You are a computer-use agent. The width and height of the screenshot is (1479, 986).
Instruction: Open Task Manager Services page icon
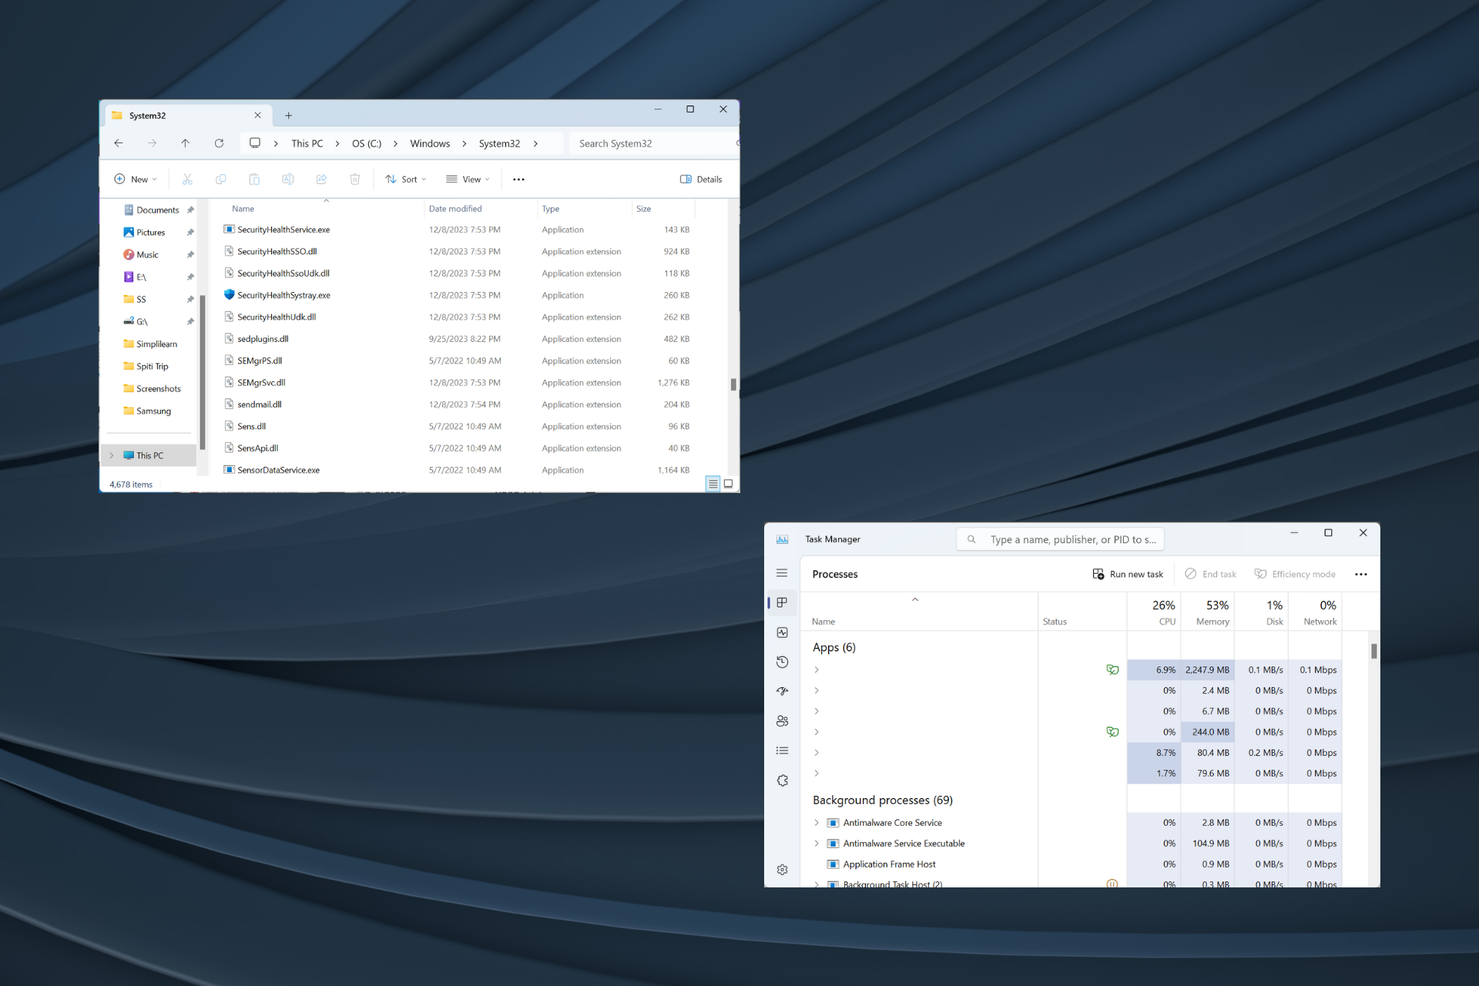(x=782, y=780)
